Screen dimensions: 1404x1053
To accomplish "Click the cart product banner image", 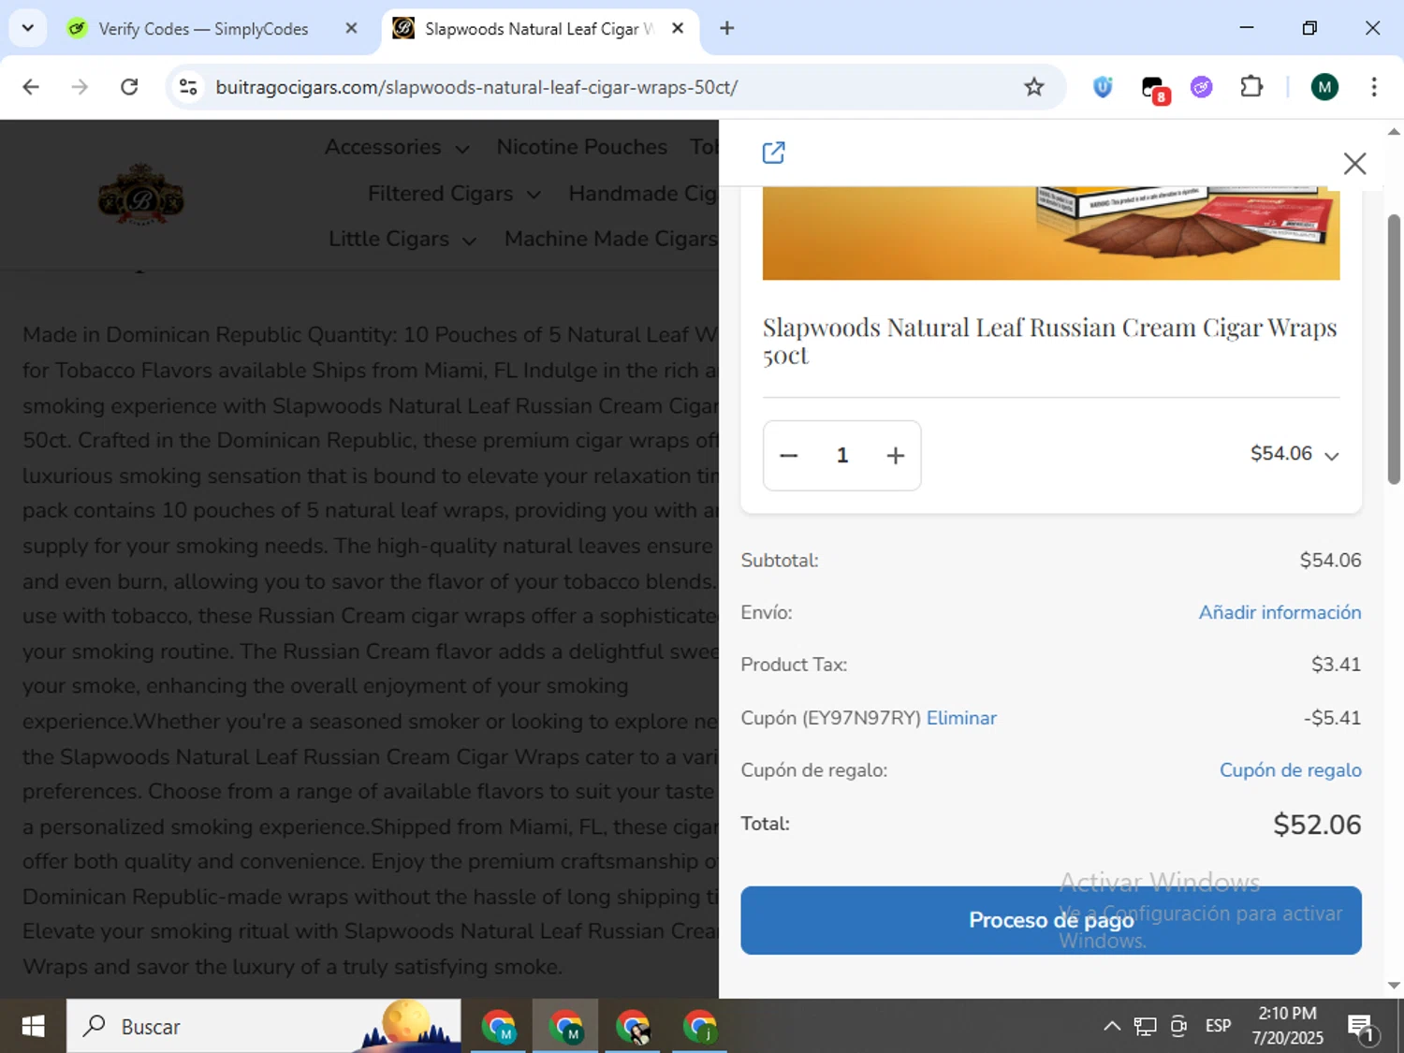I will 1051,233.
